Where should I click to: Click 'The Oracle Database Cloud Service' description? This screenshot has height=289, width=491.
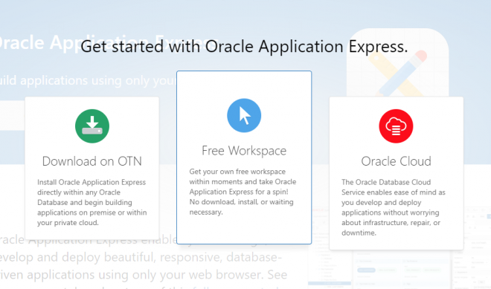394,207
